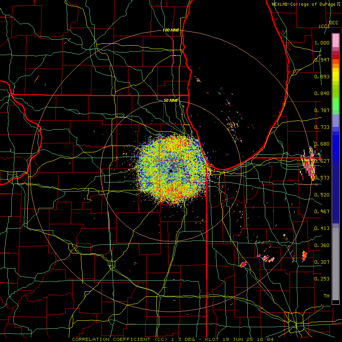Click the 0.733 color scale value
This screenshot has height=342, width=342.
322,127
